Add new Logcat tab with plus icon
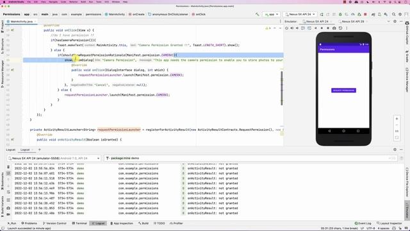The height and width of the screenshot is (231, 410). tap(40, 150)
